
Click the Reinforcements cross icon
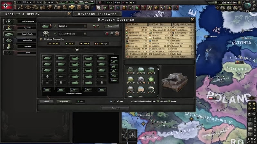pos(9,21)
